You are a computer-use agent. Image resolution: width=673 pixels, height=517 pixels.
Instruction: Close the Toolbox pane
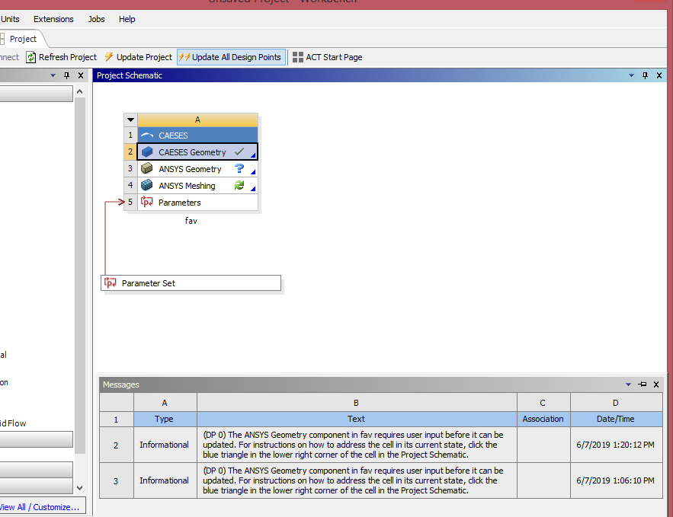[81, 75]
